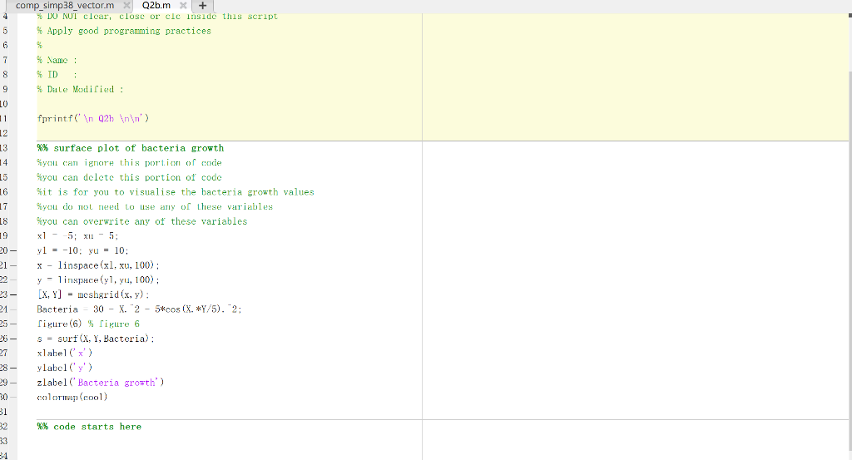The height and width of the screenshot is (460, 852).
Task: Click the 'xl = -5; xu = 5;' line
Action: tap(77, 236)
